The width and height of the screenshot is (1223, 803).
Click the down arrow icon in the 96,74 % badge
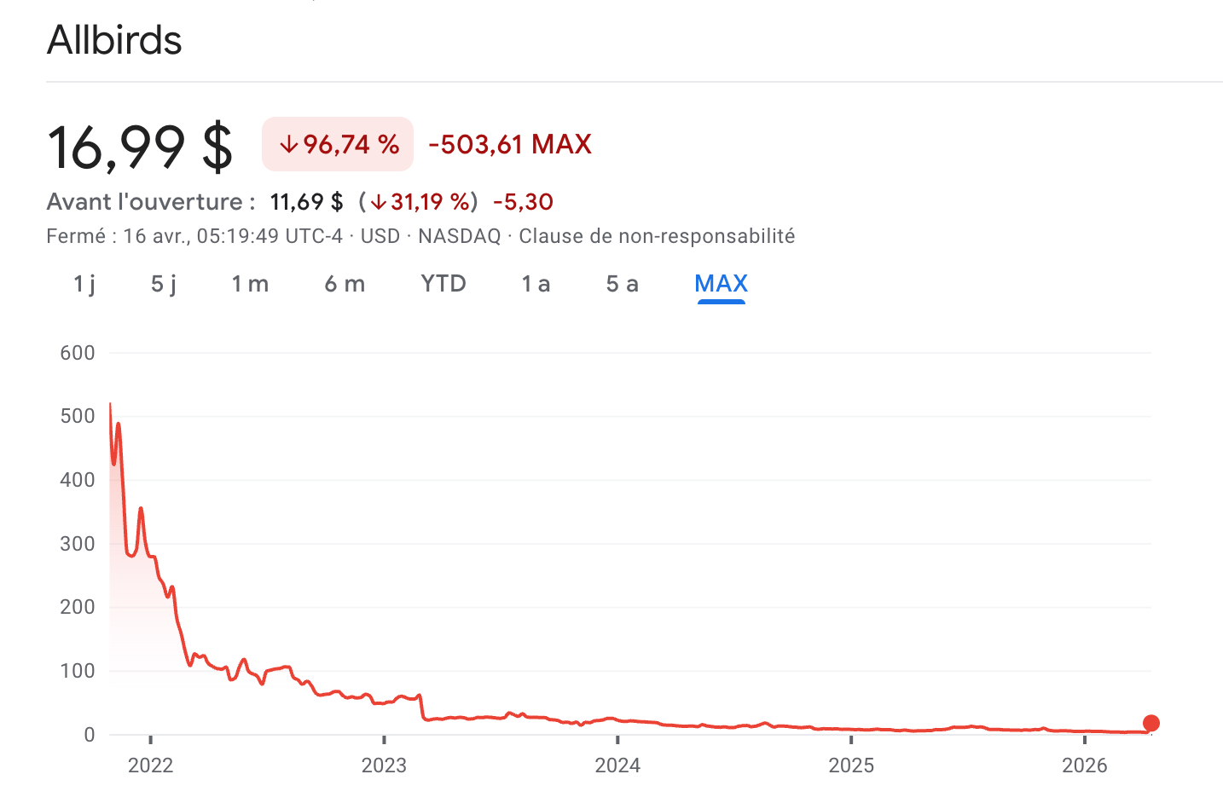coord(289,145)
